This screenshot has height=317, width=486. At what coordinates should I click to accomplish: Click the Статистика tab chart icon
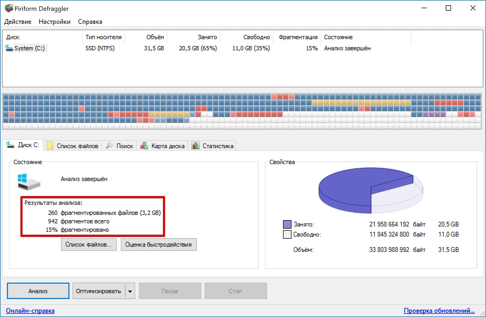pos(196,146)
